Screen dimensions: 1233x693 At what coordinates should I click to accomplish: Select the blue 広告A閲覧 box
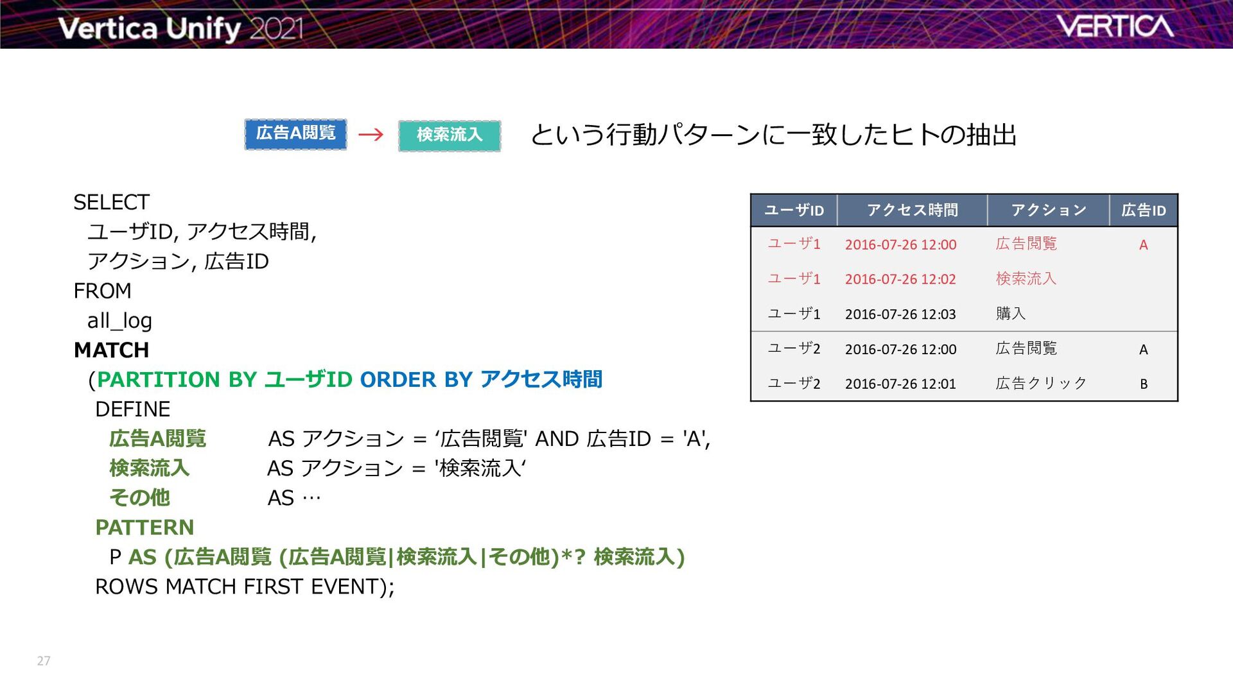[295, 134]
